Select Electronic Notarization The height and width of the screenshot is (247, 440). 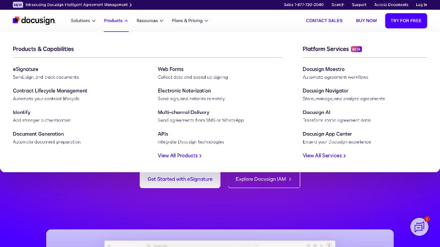pos(184,91)
